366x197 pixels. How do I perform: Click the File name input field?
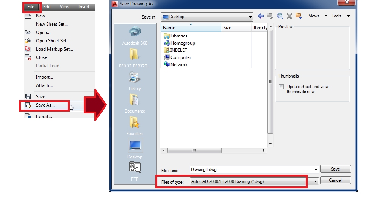pyautogui.click(x=251, y=170)
